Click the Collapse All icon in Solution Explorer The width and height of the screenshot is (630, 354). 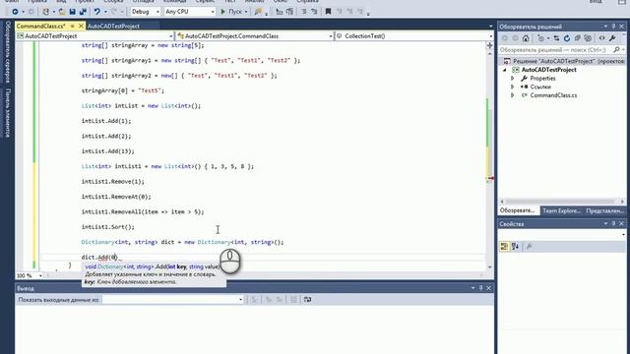[578, 38]
